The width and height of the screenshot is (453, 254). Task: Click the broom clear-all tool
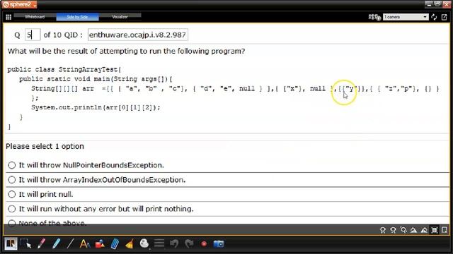[x=130, y=244]
